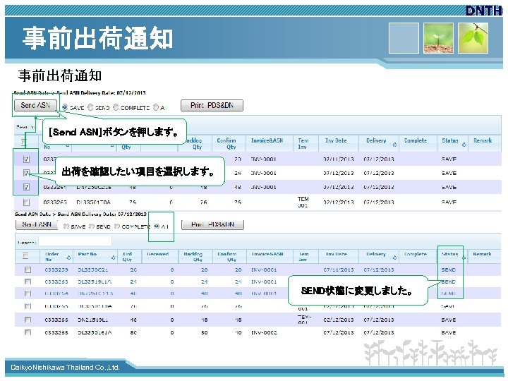Click DL3250161A part cell in lower table
Viewport: 508px width, 381px height.
click(95, 332)
